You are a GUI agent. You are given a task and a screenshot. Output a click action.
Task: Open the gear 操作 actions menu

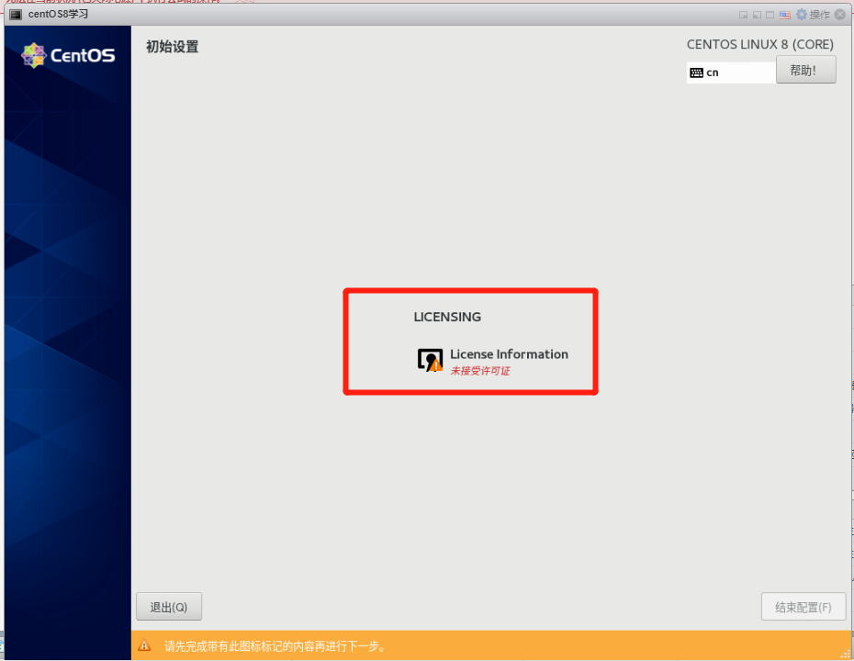813,15
